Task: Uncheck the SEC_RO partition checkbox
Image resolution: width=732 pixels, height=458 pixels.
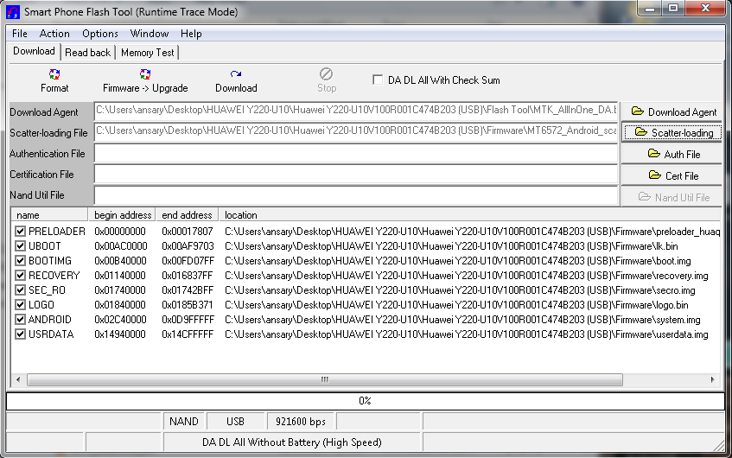Action: coord(20,290)
